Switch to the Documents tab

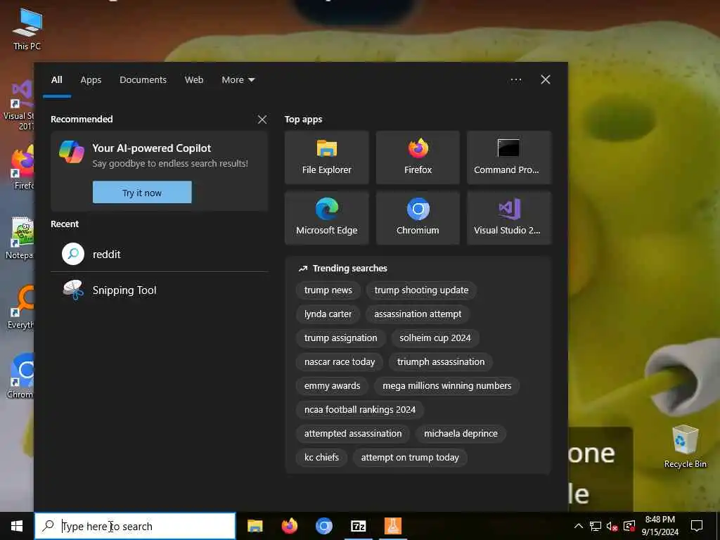[143, 80]
